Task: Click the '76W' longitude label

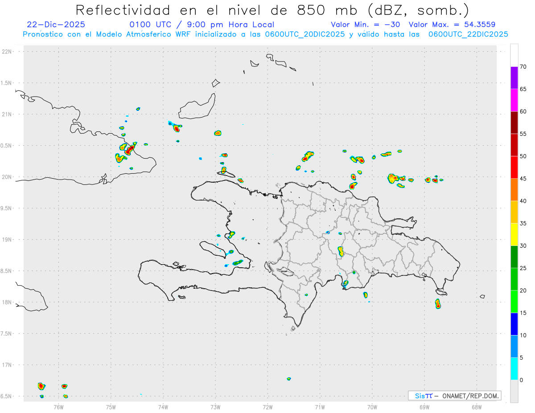Action: tap(58, 407)
